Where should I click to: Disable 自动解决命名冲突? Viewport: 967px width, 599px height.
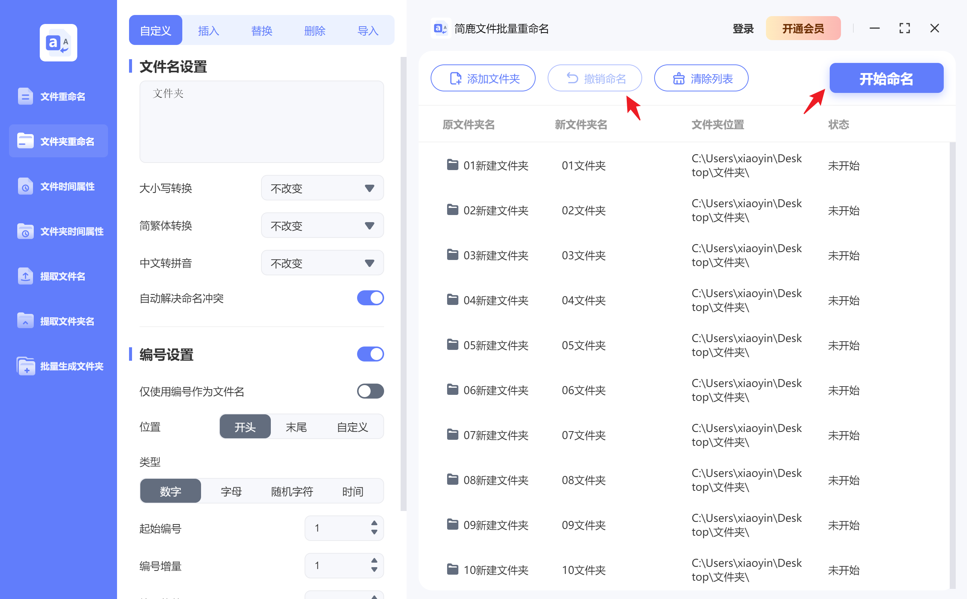pos(370,298)
